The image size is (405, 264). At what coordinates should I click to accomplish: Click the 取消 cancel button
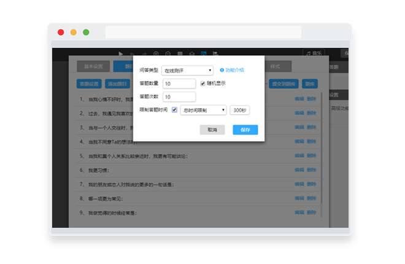pos(212,130)
